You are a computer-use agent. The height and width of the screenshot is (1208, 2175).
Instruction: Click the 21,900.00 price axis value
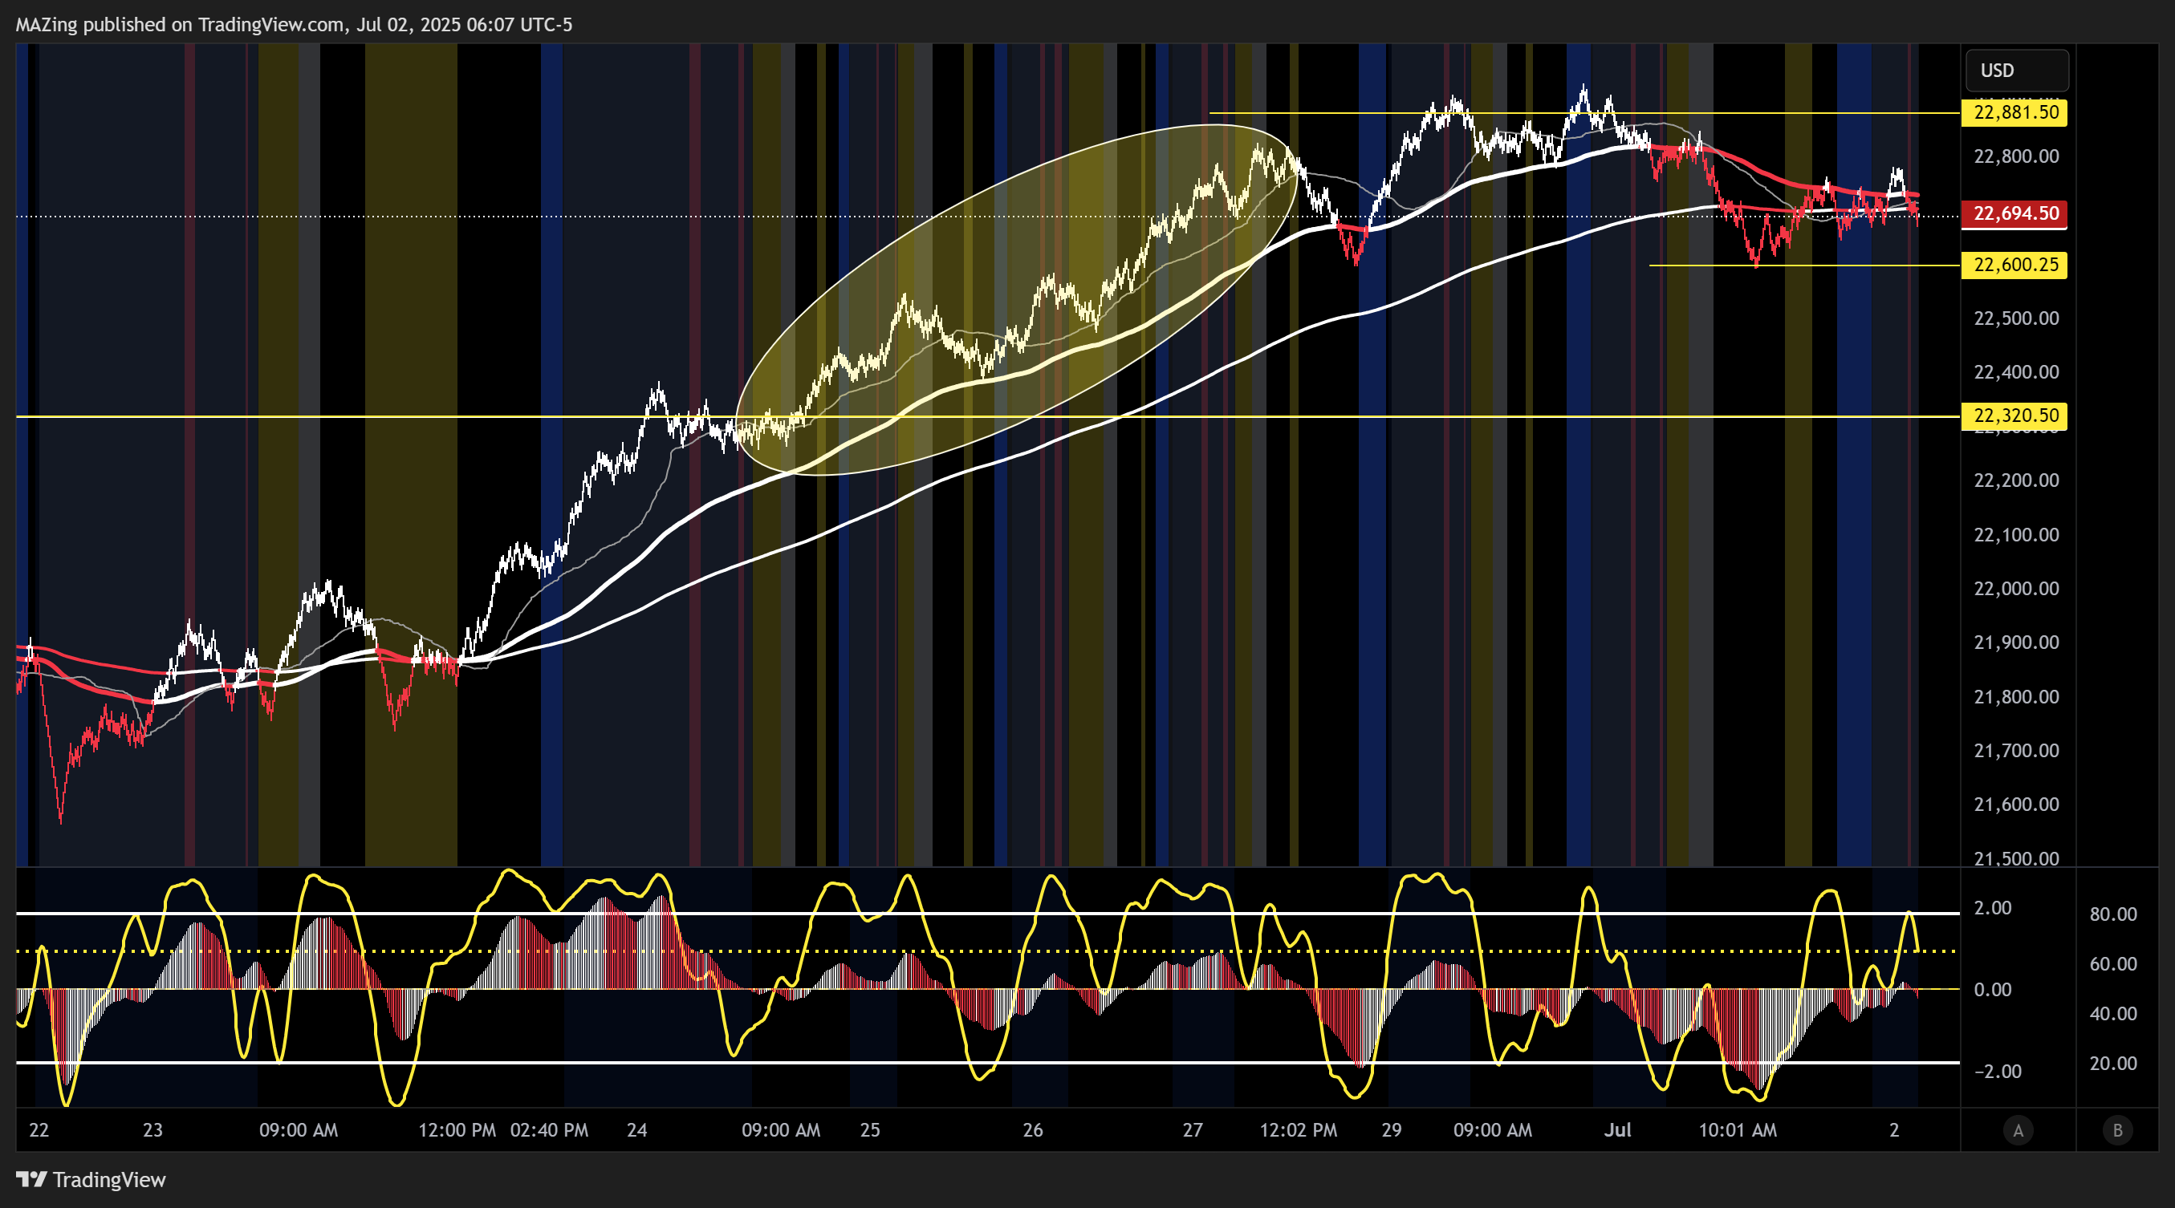[2015, 643]
